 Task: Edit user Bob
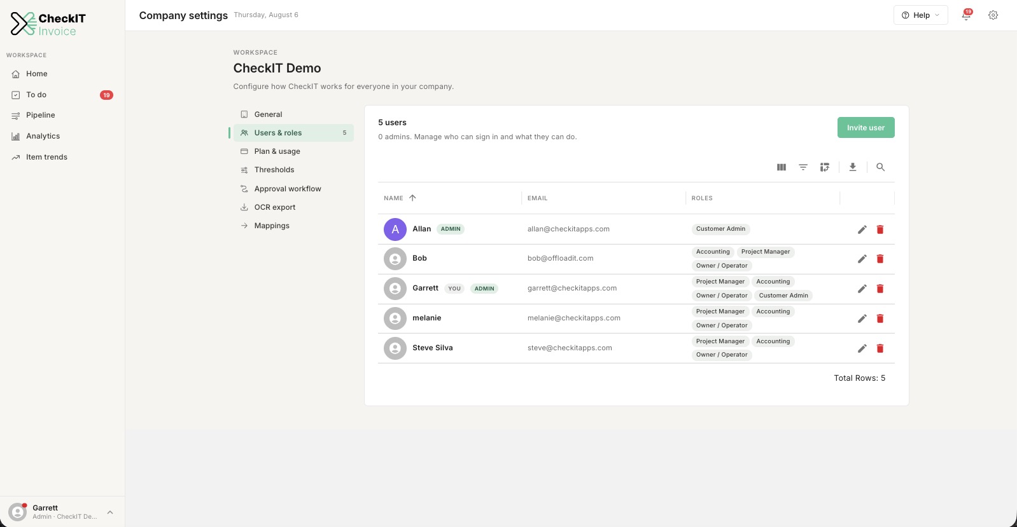click(862, 259)
